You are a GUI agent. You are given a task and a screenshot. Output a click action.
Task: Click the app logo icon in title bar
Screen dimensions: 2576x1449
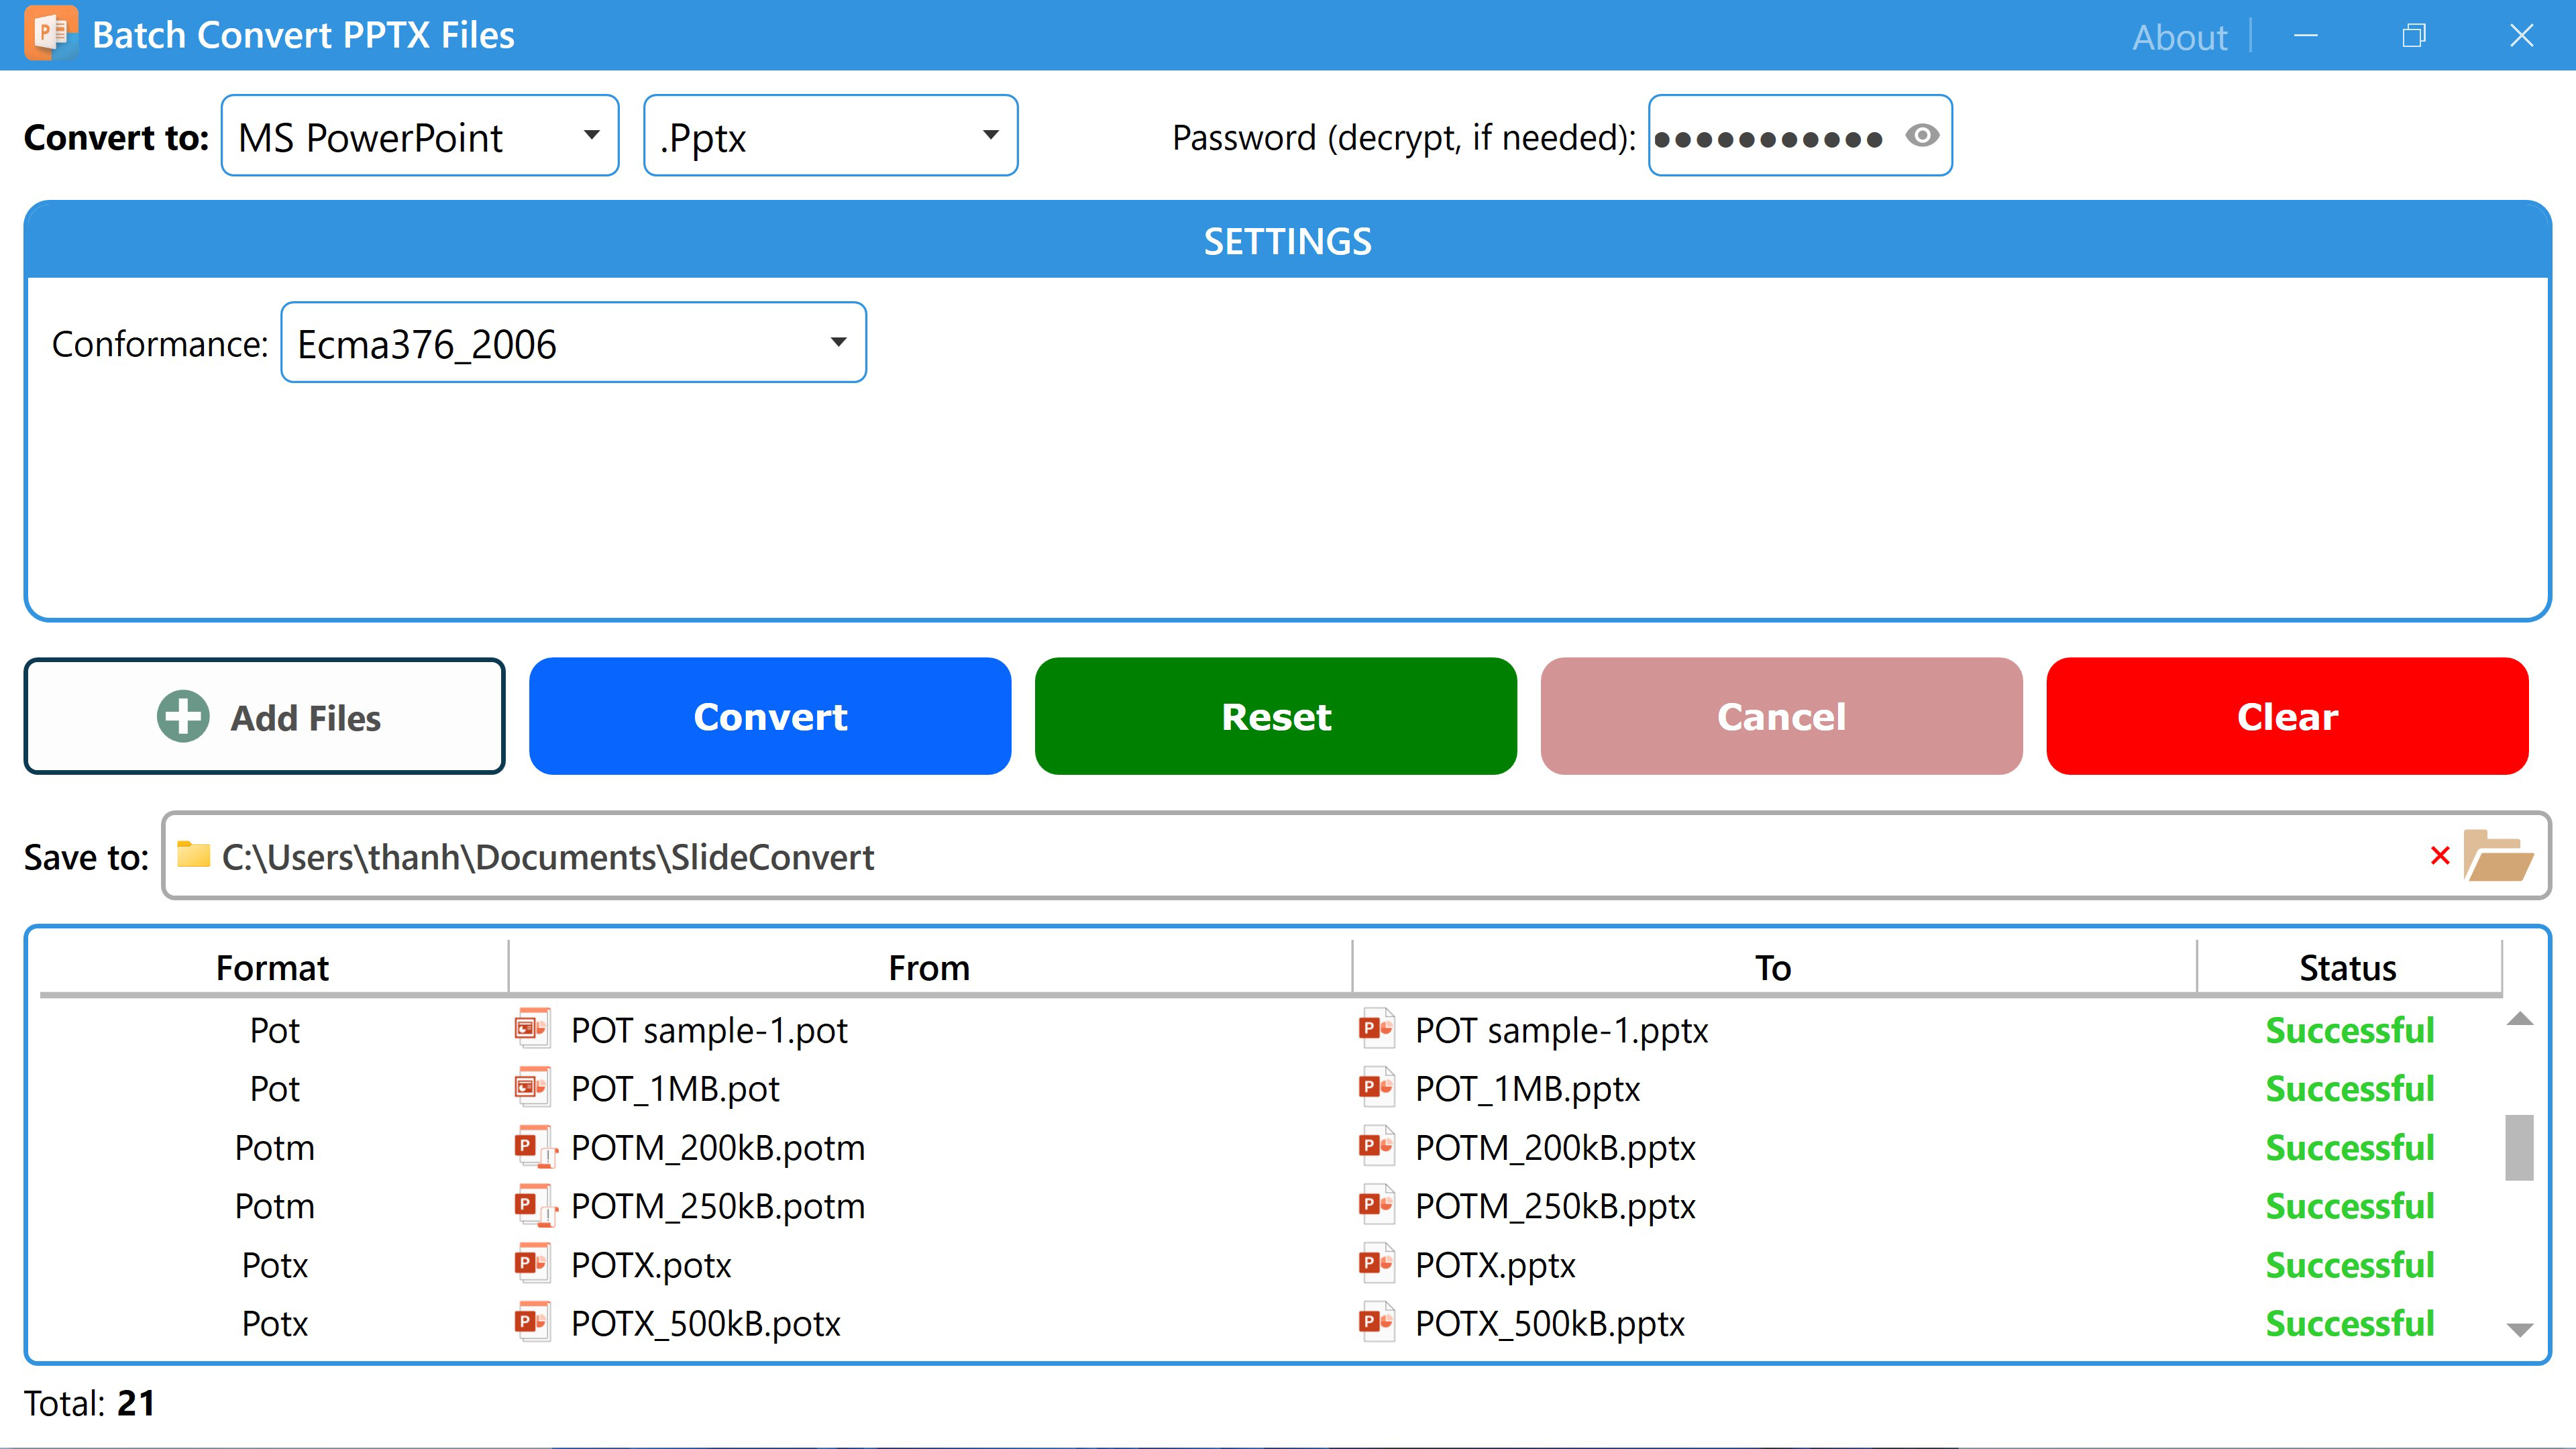pos(50,33)
